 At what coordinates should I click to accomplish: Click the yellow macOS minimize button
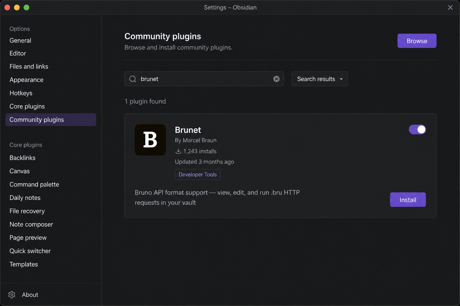17,7
